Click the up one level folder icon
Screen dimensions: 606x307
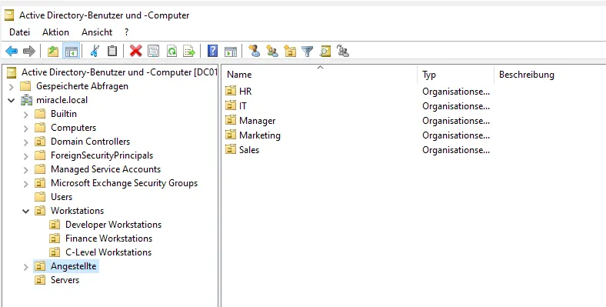pyautogui.click(x=53, y=51)
